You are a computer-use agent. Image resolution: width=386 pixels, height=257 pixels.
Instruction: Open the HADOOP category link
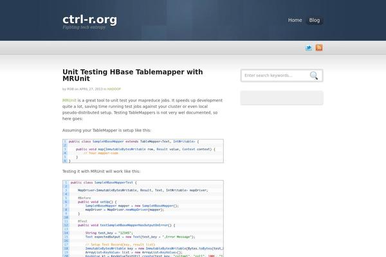114,89
